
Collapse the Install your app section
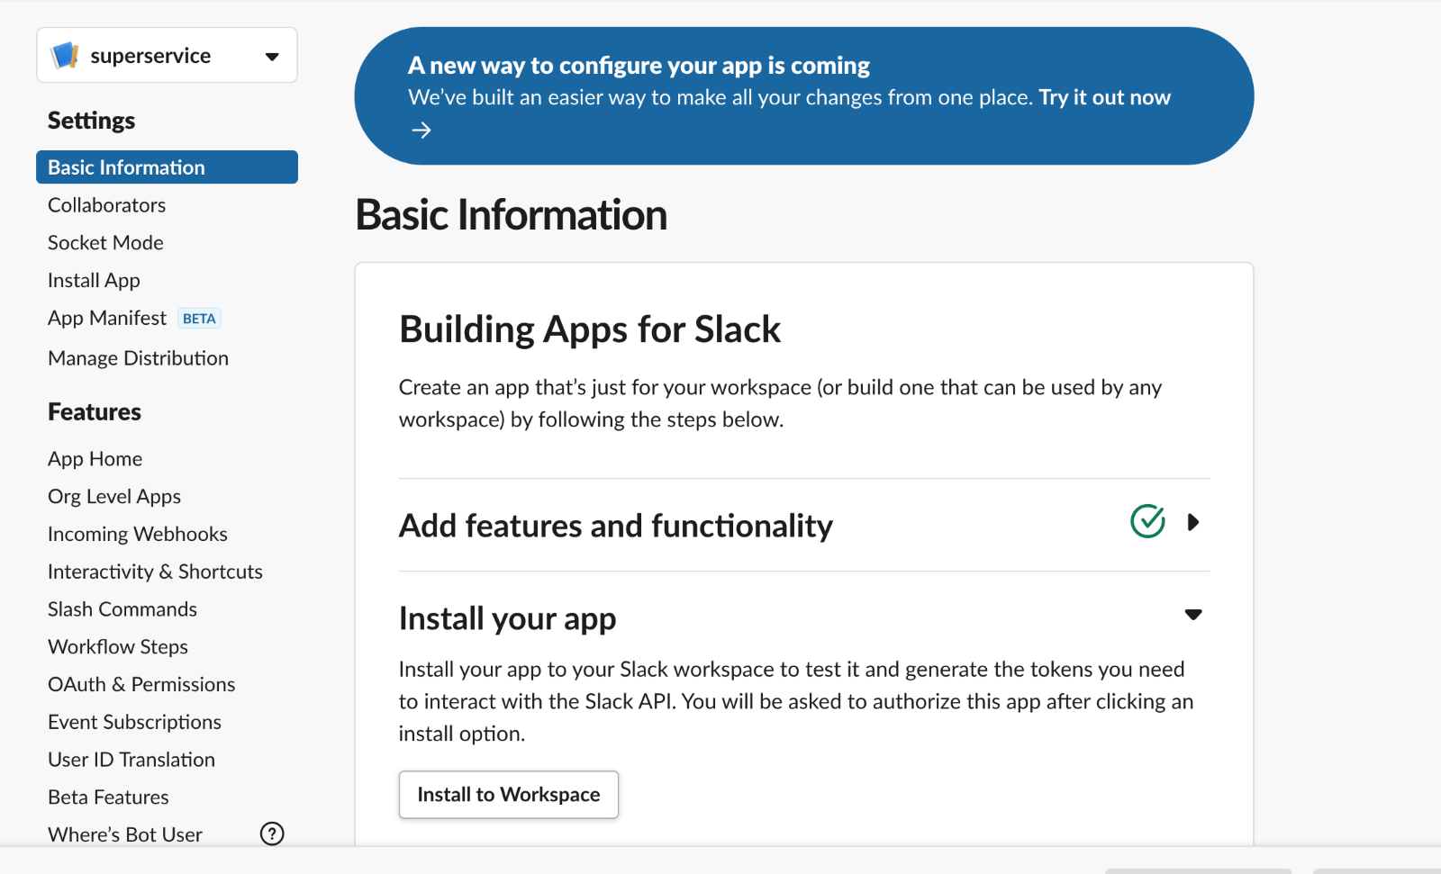(x=1192, y=615)
